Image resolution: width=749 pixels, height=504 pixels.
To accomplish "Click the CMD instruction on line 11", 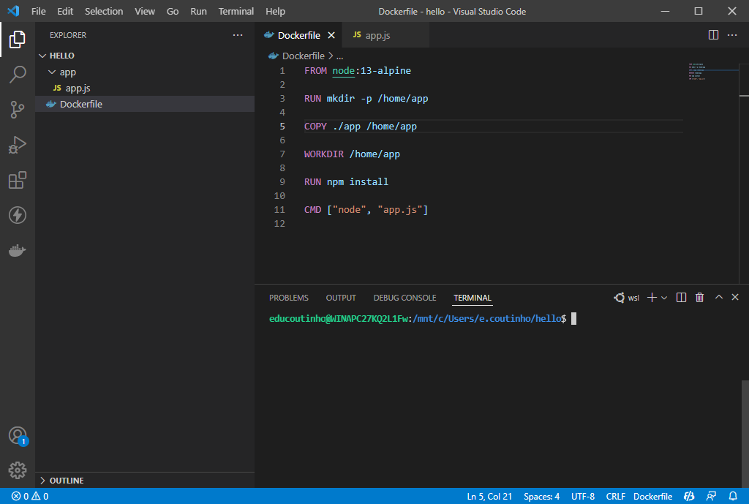I will tap(312, 210).
